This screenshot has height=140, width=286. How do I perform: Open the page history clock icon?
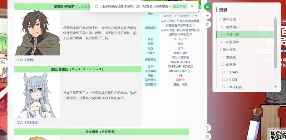coord(207,24)
